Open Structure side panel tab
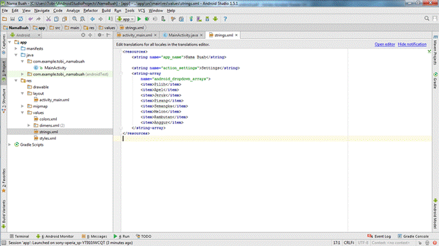The height and width of the screenshot is (246, 439). click(3, 100)
